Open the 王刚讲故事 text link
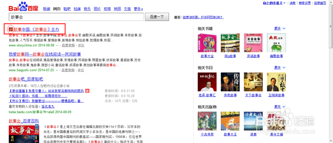This screenshot has width=333, height=143. coord(276,95)
